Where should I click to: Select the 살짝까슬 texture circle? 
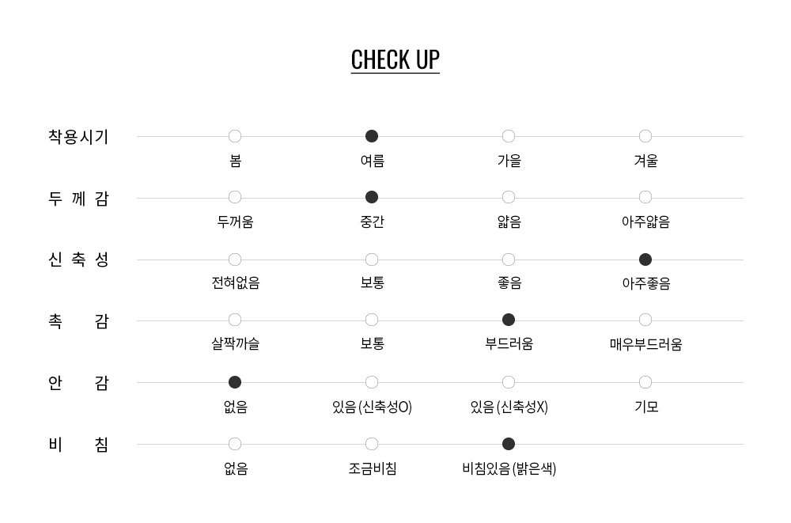tap(235, 320)
